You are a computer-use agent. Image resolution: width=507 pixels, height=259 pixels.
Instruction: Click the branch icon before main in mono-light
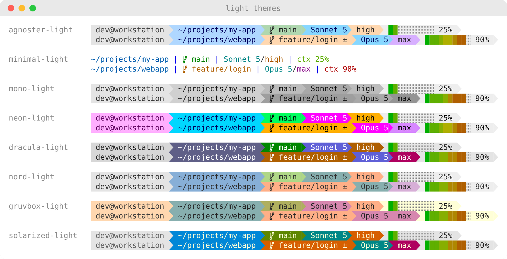272,89
